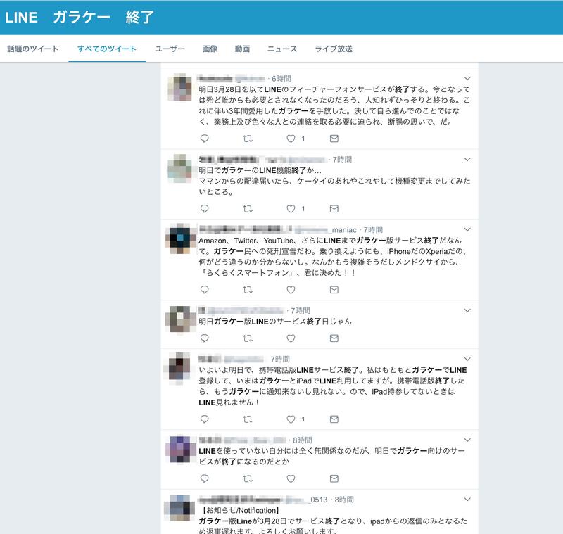Click tweet text 明日ガラケー版LINEのサービス終了日じゃん

click(275, 322)
